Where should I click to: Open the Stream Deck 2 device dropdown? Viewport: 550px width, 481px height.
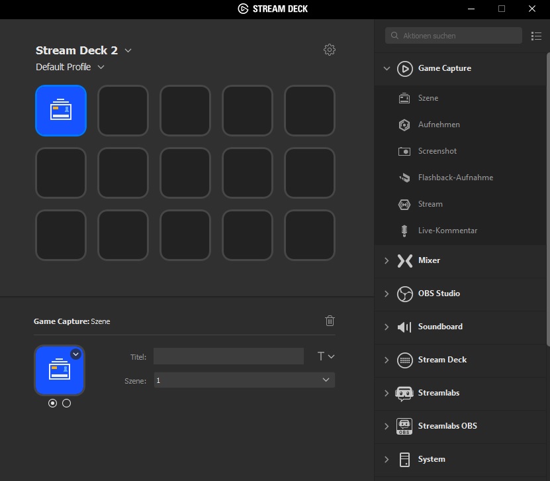tap(128, 50)
